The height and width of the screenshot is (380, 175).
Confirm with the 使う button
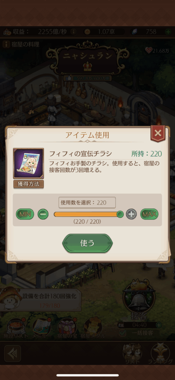point(87,243)
